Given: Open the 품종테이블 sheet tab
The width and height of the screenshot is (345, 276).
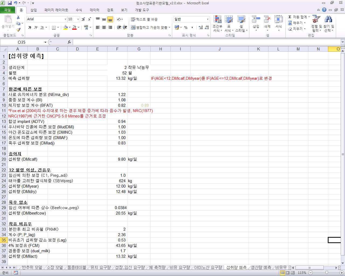Looking at the screenshot, I should coord(77,267).
